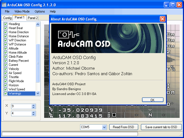
Task: Click the altitude arrows icon in preview
Action: [168, 86]
